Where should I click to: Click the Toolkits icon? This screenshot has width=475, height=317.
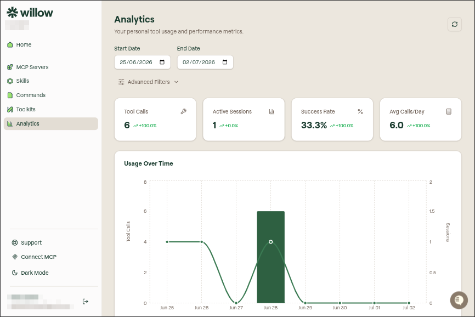10,109
